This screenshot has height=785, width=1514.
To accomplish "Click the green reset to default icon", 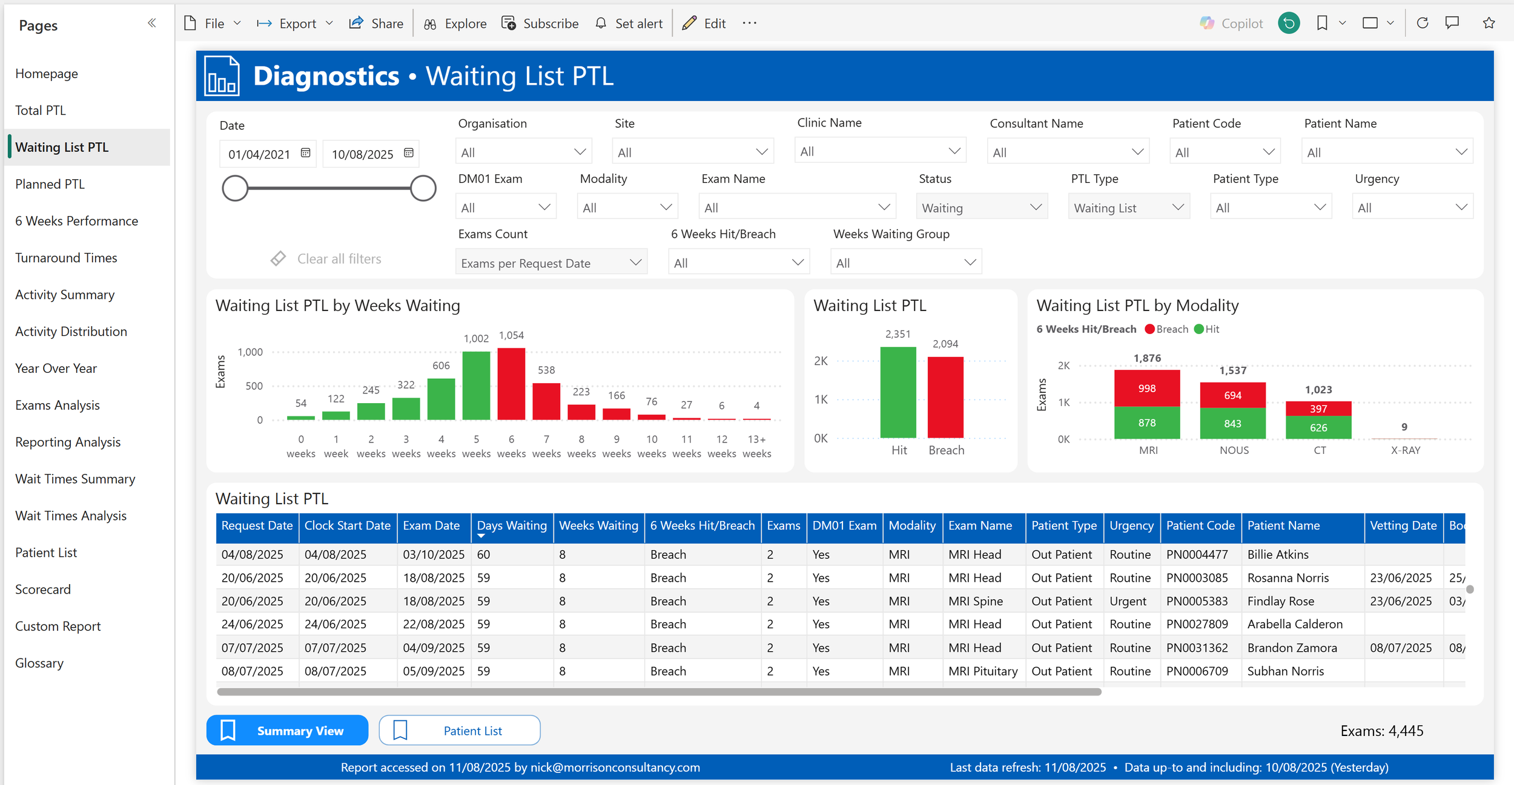I will click(x=1289, y=23).
